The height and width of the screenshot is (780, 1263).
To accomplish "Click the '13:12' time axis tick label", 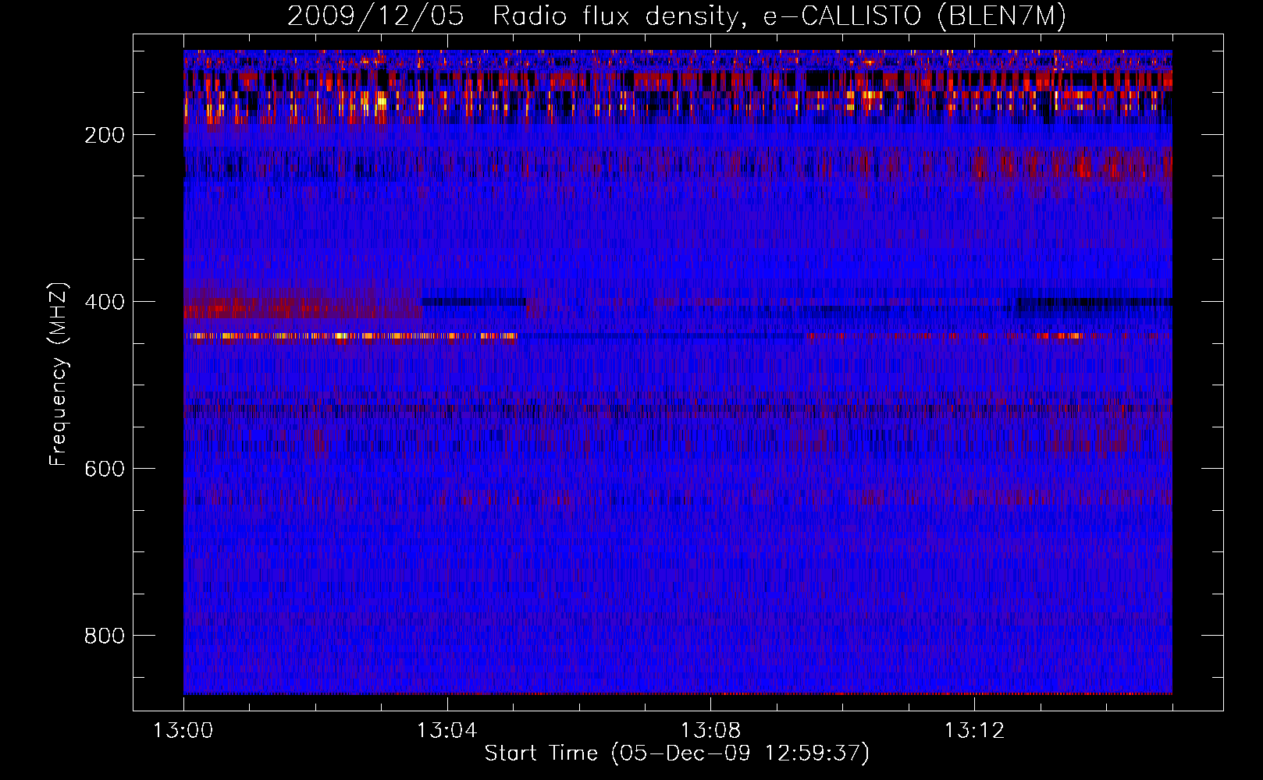I will coord(975,731).
